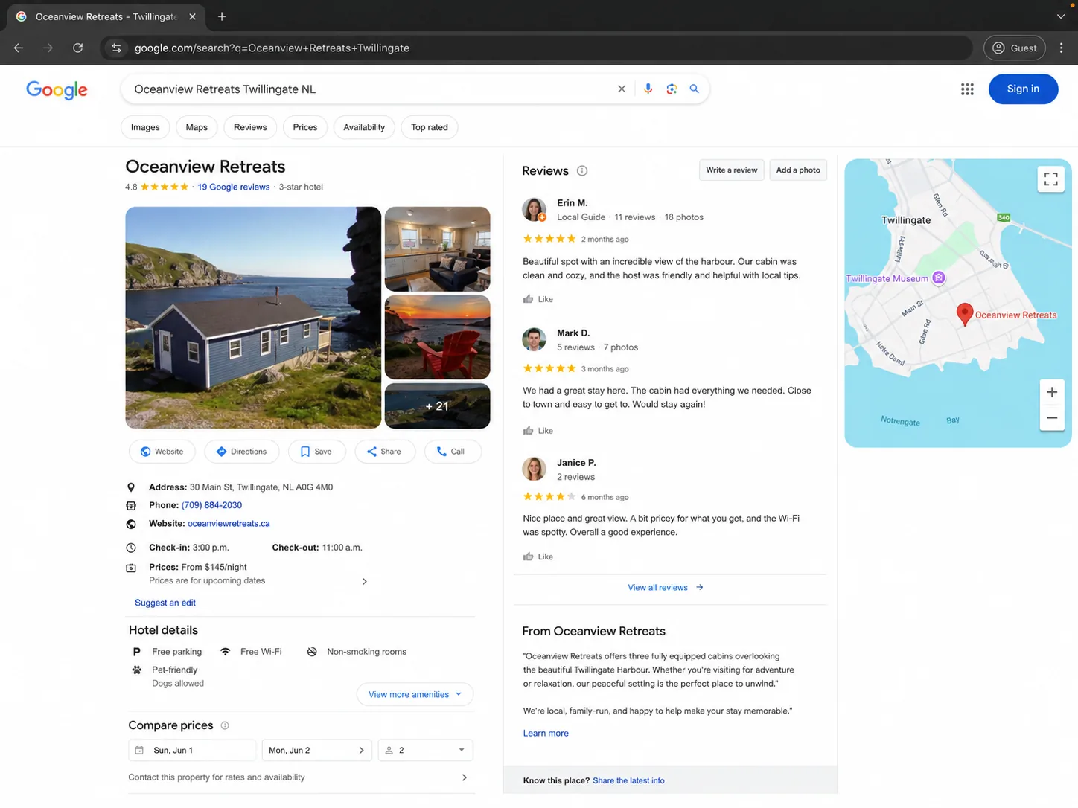The image size is (1078, 808).
Task: Clear the search box with the X icon
Action: point(622,89)
